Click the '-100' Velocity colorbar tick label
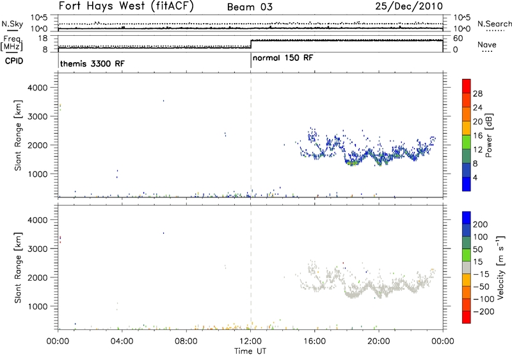512x355 pixels. (x=484, y=299)
